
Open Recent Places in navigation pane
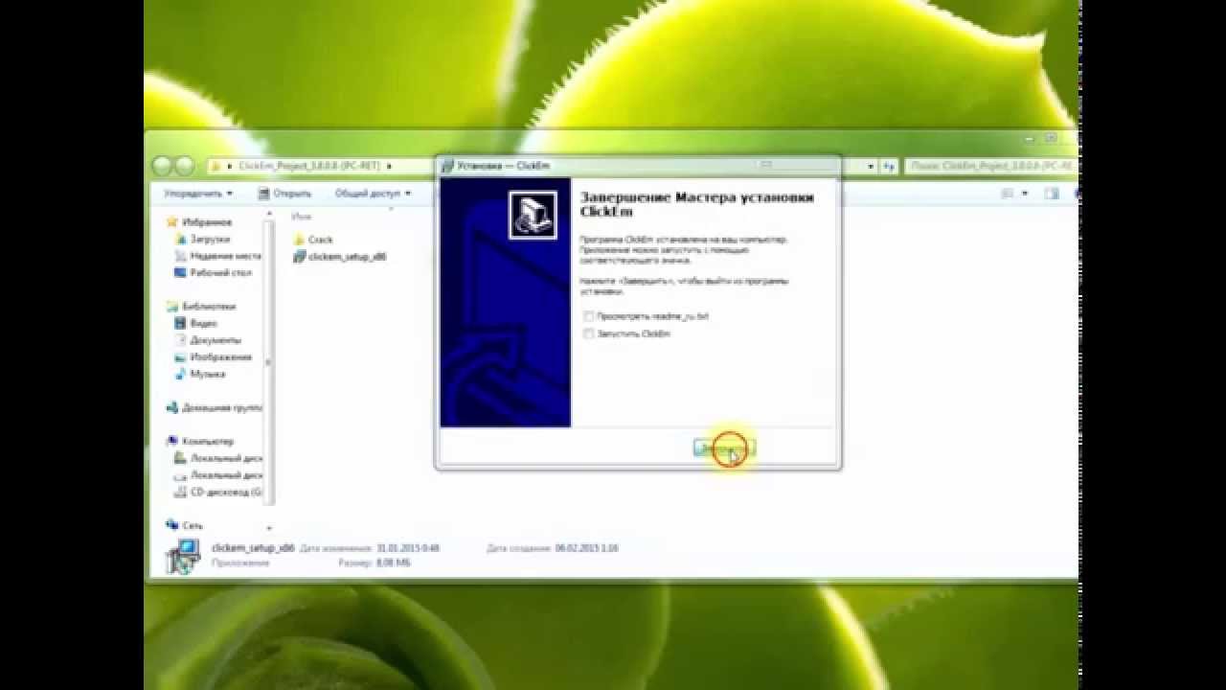coord(218,256)
